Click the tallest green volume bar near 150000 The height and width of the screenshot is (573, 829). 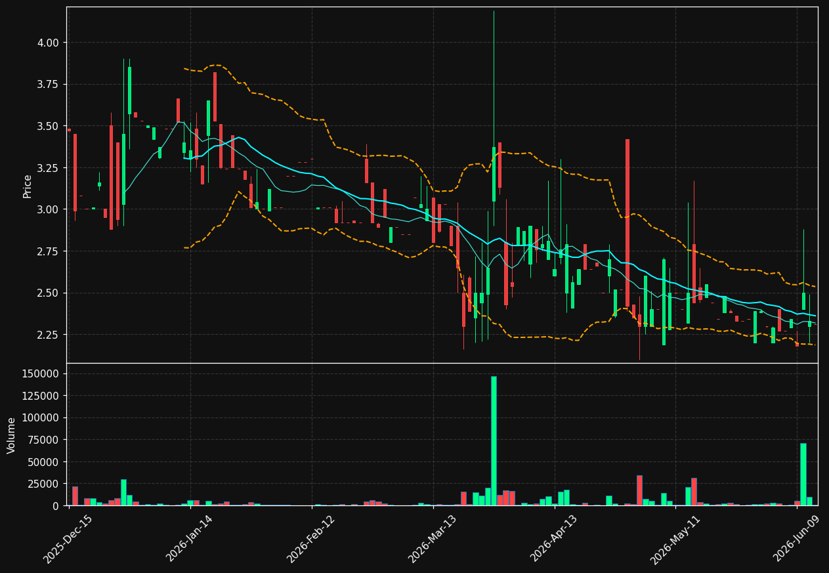494,440
